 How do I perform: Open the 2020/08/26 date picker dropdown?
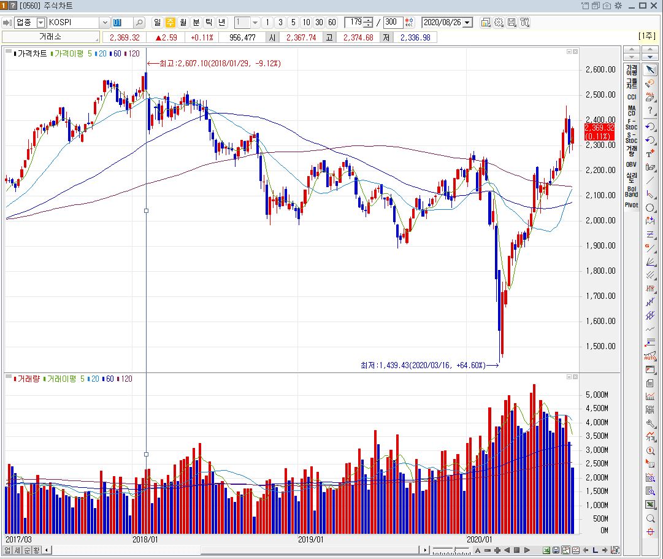pyautogui.click(x=467, y=23)
